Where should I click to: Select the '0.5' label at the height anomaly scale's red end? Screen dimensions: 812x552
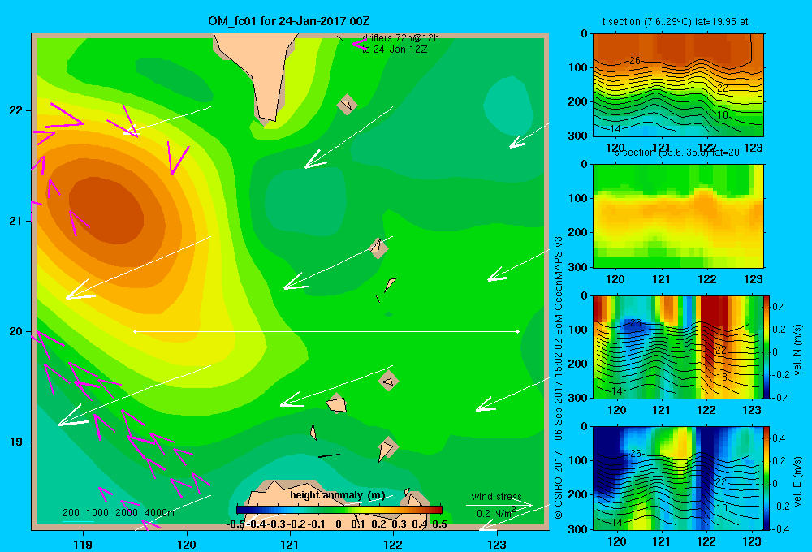click(439, 524)
